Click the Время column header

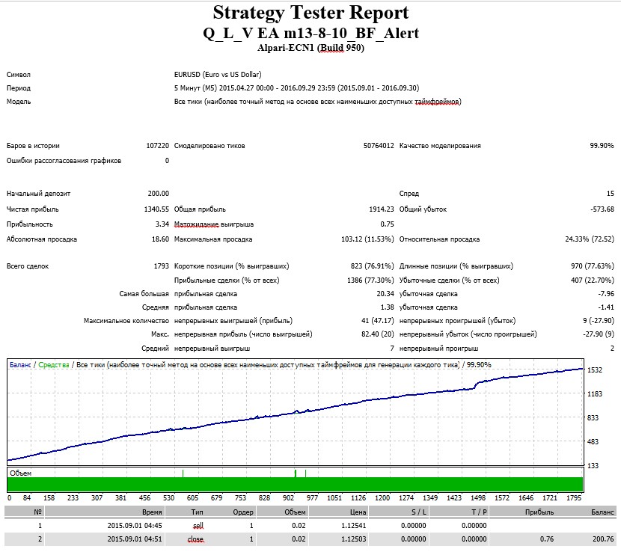pyautogui.click(x=152, y=512)
